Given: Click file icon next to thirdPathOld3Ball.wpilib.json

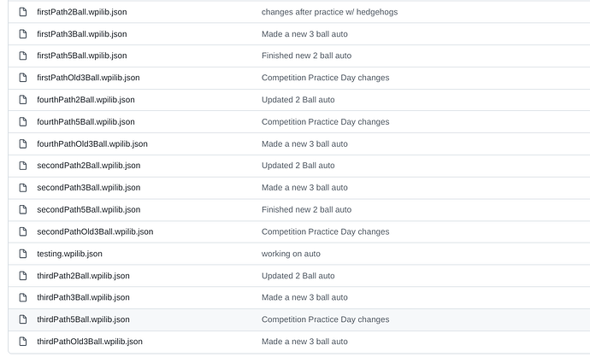Looking at the screenshot, I should pos(23,342).
